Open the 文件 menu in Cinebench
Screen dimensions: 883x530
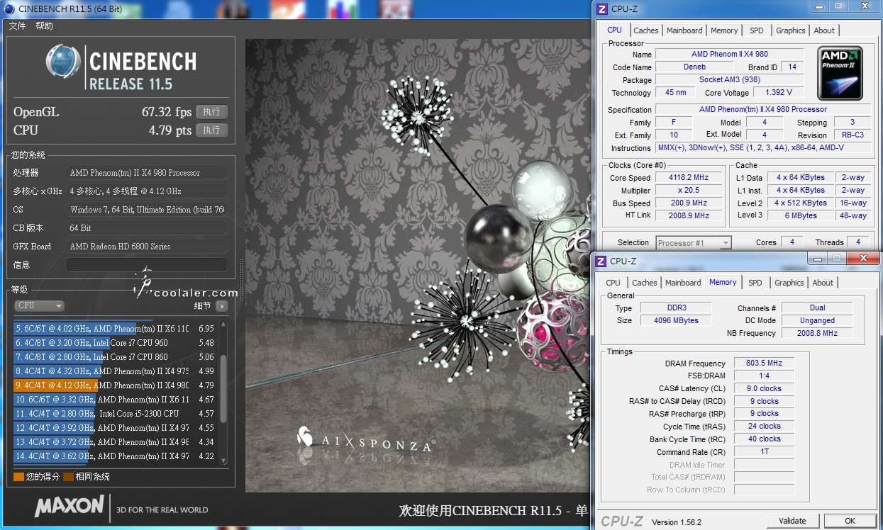[x=17, y=26]
